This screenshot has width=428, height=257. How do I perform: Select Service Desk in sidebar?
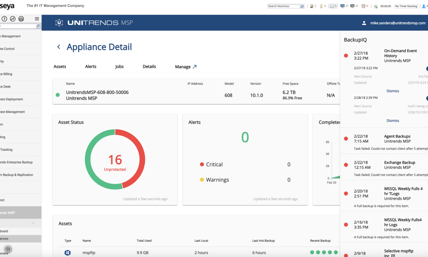21,87
